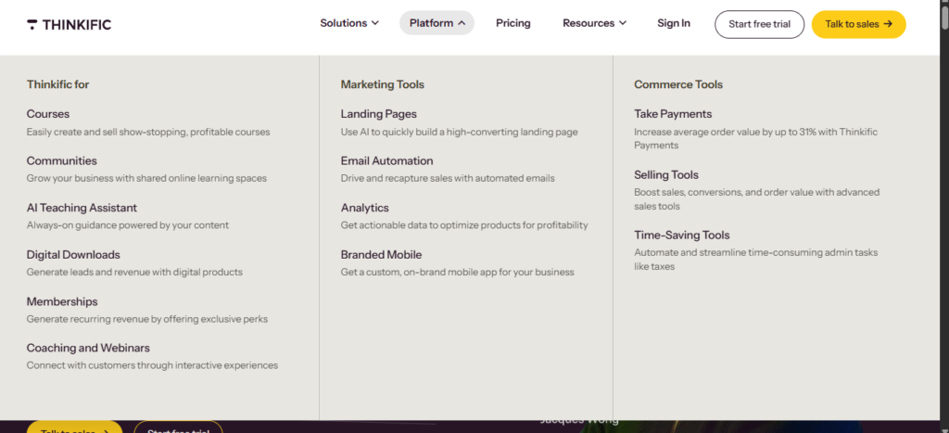Open the Memberships link
949x433 pixels.
62,301
